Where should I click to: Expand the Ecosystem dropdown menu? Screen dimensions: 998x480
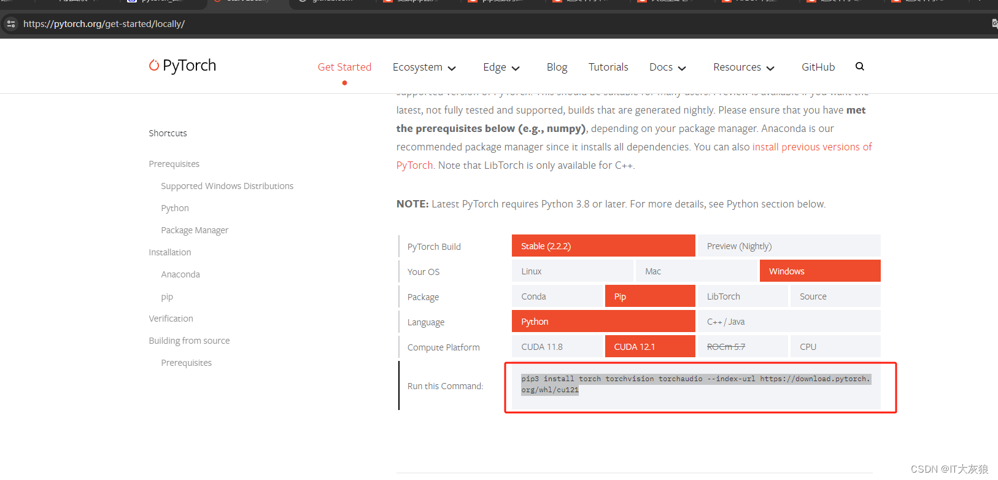point(424,68)
